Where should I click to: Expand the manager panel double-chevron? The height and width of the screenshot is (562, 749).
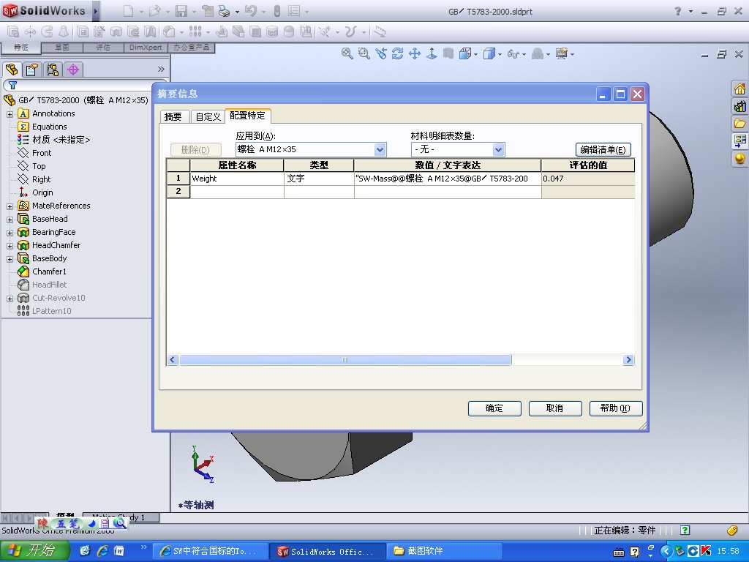161,70
